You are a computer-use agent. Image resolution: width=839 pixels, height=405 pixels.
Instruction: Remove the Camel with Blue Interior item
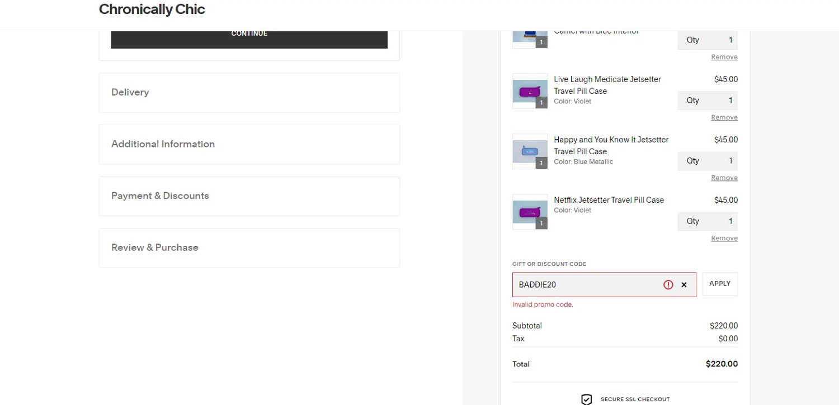724,57
